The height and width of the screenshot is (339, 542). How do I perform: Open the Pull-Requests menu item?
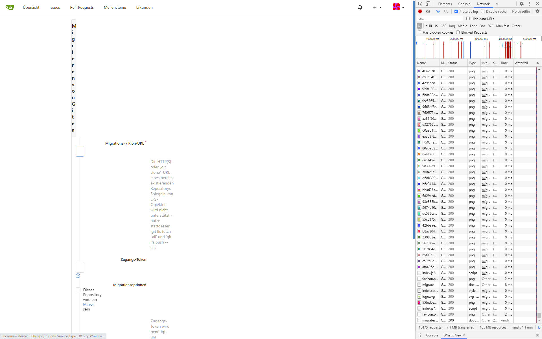(x=82, y=7)
